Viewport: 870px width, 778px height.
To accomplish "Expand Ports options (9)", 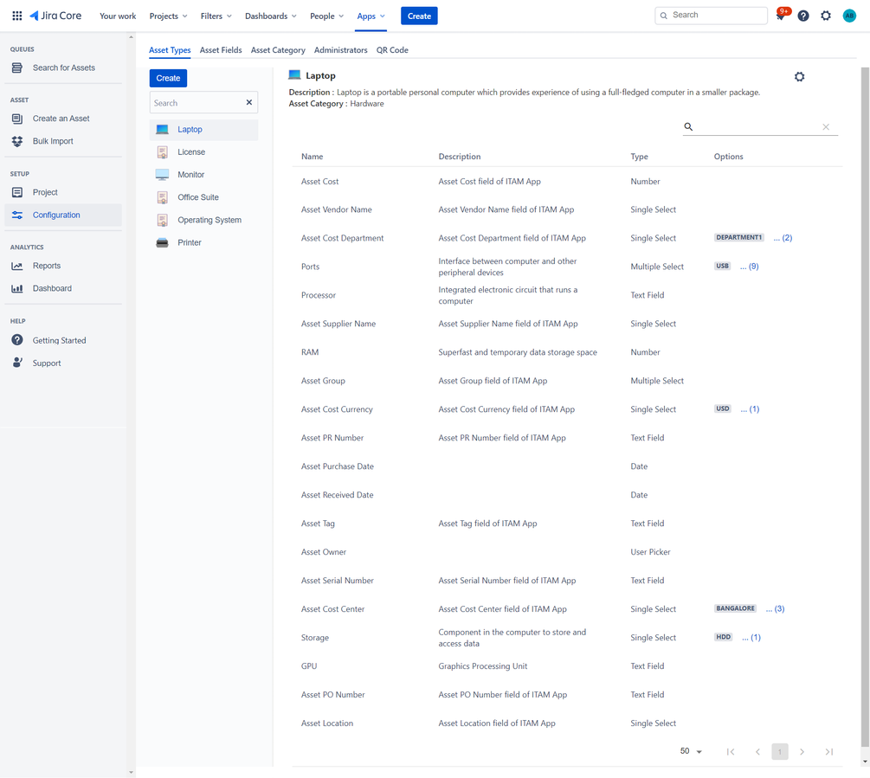I will [749, 267].
